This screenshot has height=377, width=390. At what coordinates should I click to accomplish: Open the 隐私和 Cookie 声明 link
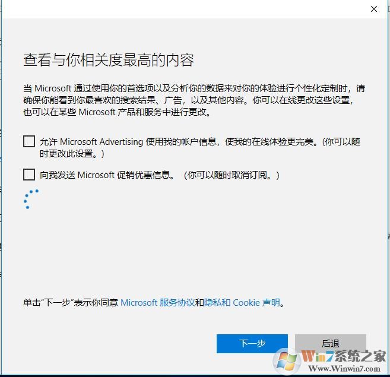point(242,303)
